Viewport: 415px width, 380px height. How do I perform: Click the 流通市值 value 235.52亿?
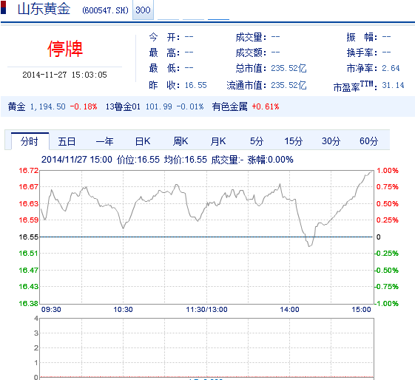coord(289,85)
